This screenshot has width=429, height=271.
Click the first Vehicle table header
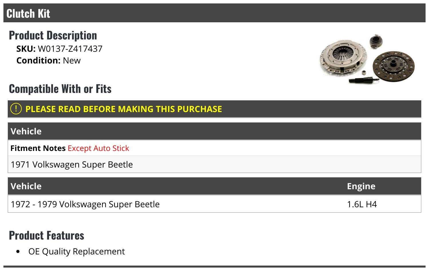(26, 131)
